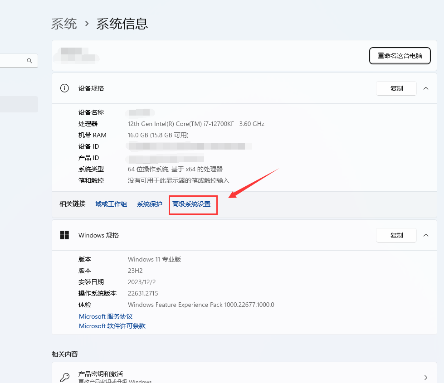Click the OS build 22631.2715 value

(143, 293)
